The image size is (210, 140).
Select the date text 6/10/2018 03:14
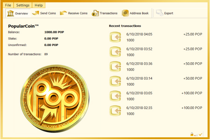[139, 79]
